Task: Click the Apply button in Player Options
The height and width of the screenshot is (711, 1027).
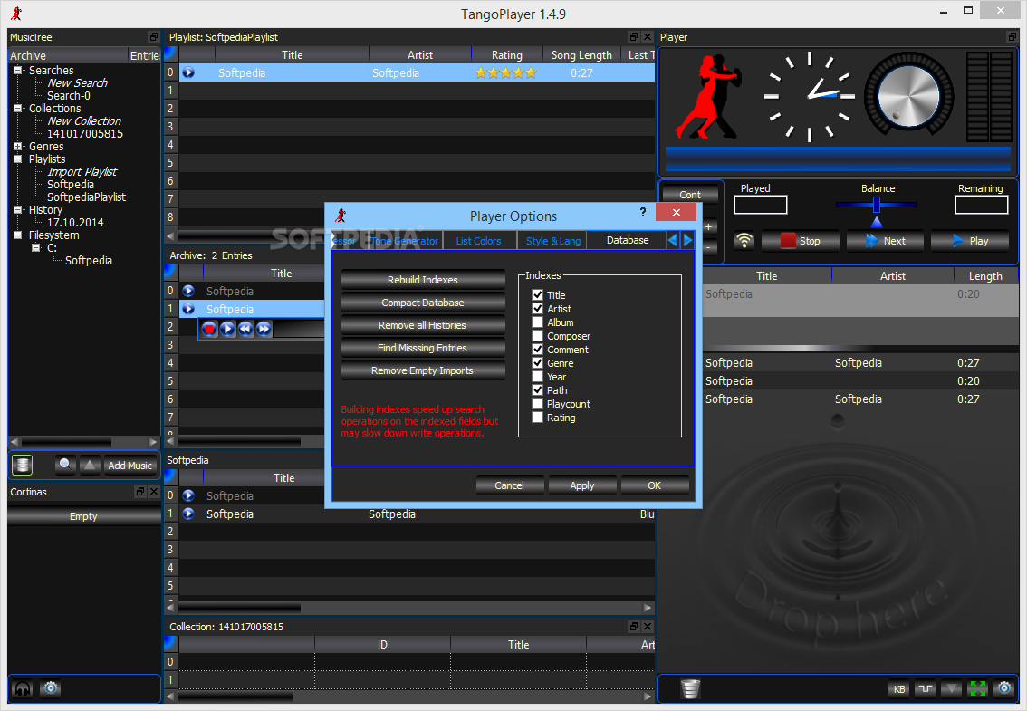Action: (582, 485)
